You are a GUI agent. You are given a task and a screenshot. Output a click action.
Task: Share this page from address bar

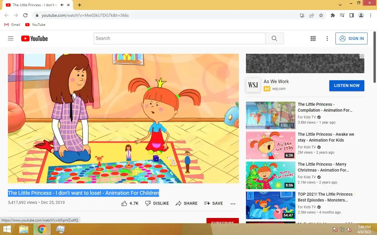pyautogui.click(x=312, y=15)
